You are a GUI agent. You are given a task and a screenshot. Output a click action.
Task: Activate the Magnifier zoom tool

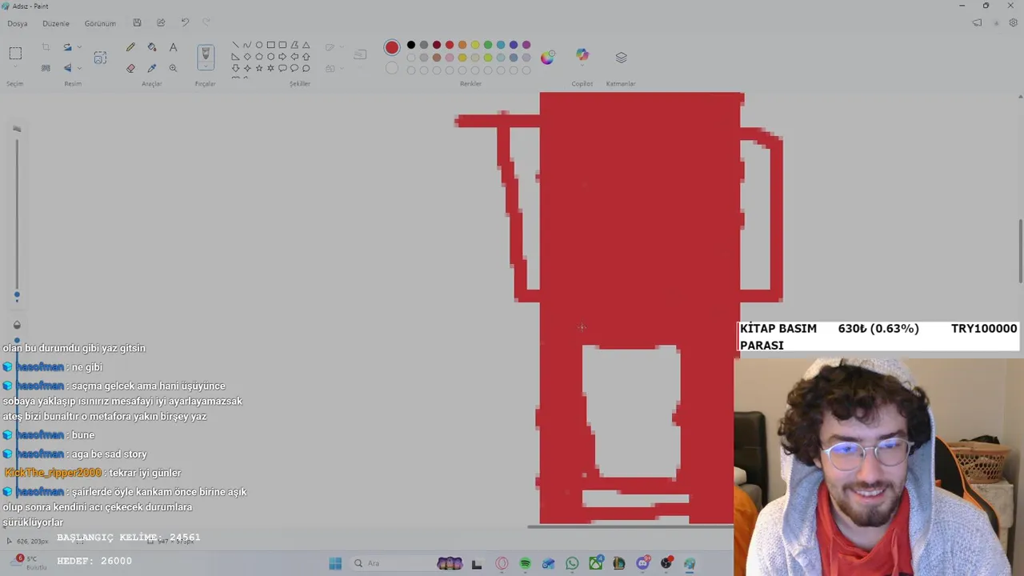173,68
